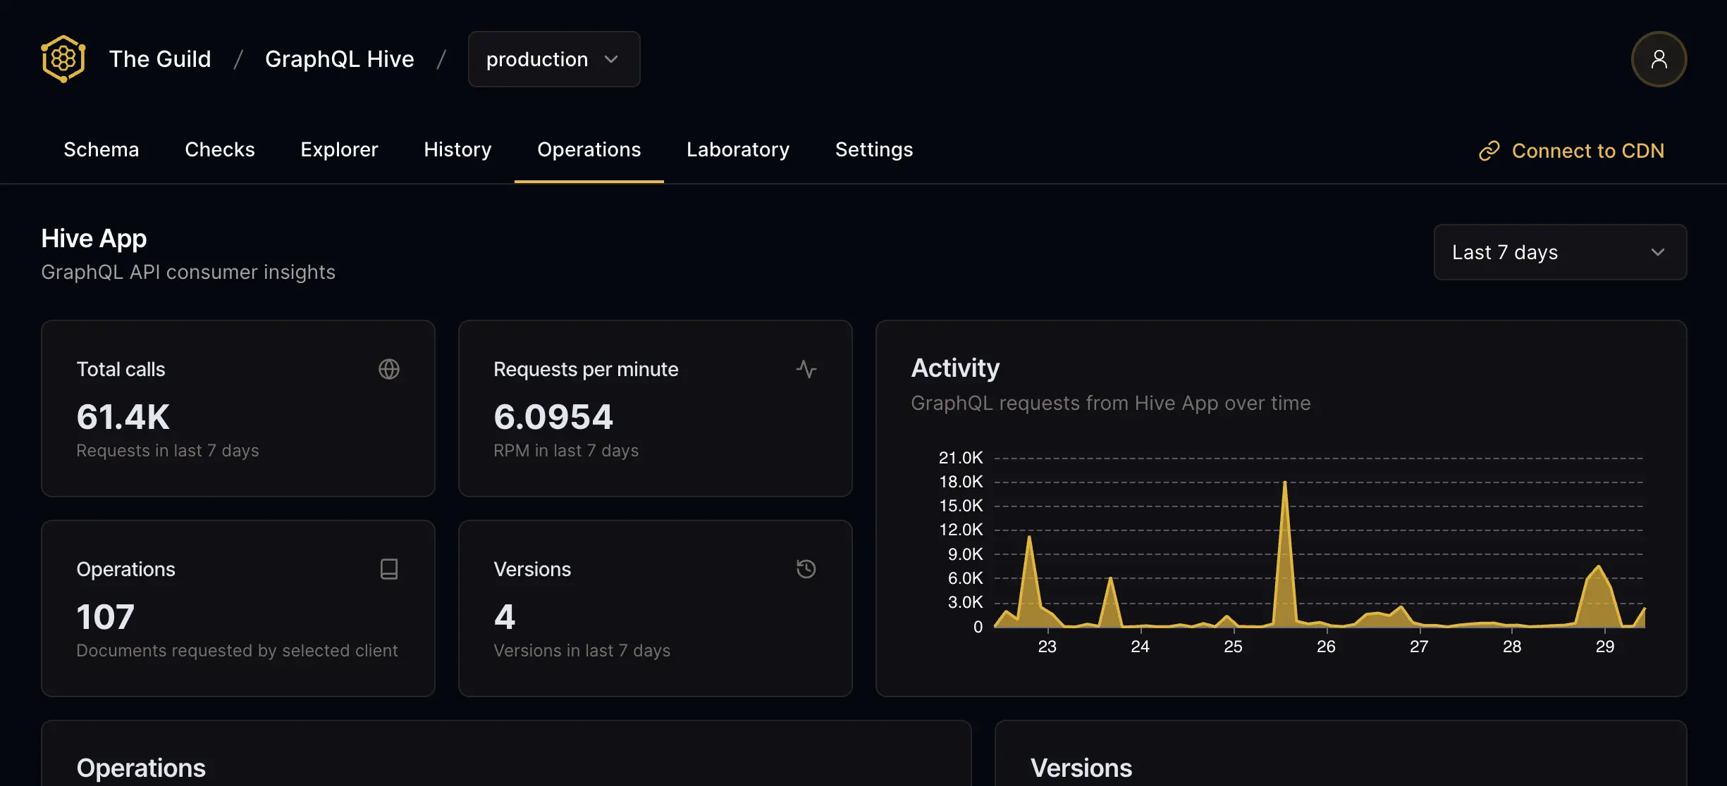
Task: Navigate to The Guild organization link
Action: click(160, 59)
